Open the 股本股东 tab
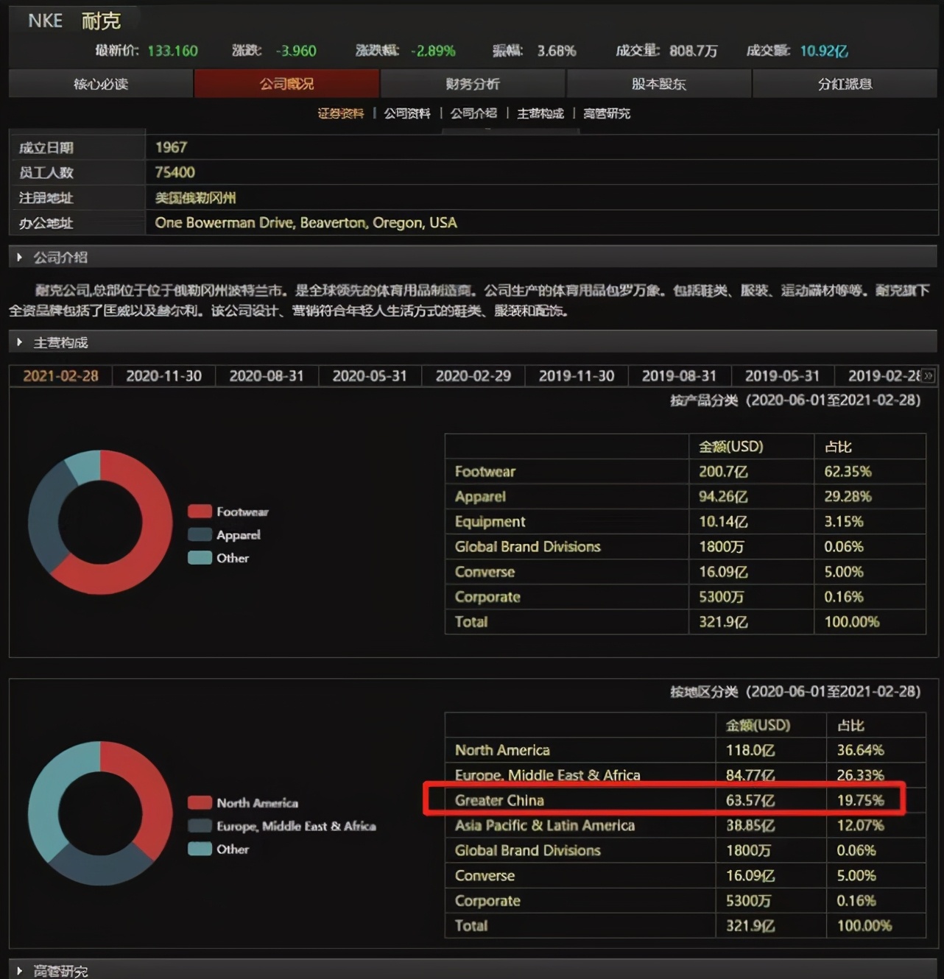944x979 pixels. (x=658, y=84)
